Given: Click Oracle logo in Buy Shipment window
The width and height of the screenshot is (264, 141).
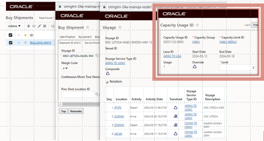Looking at the screenshot, I should 72,16.
